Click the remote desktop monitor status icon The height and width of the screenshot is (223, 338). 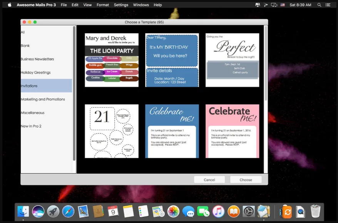click(258, 5)
